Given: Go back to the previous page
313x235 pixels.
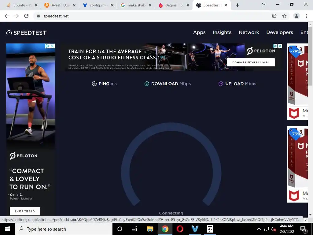Looking at the screenshot, I should 7,16.
